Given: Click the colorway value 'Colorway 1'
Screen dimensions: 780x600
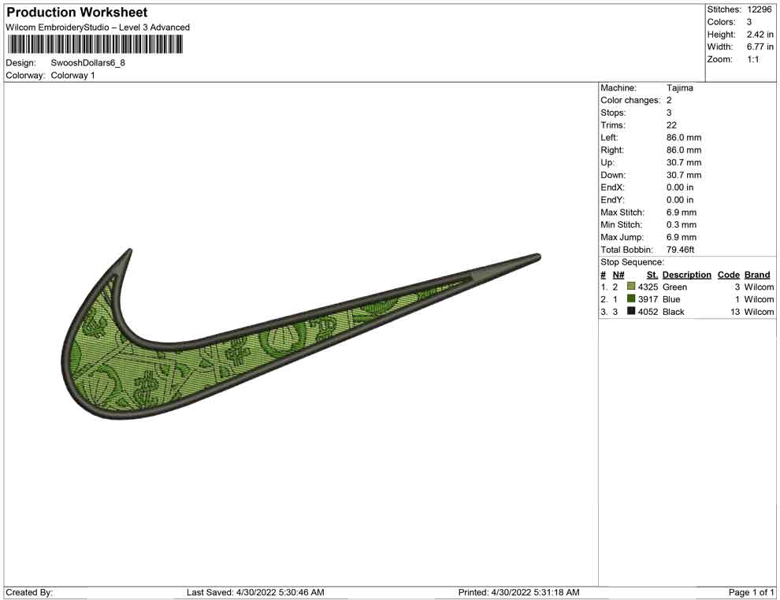Looking at the screenshot, I should [72, 76].
